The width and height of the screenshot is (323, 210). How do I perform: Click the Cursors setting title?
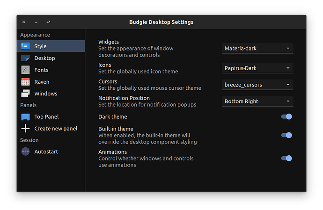point(108,81)
